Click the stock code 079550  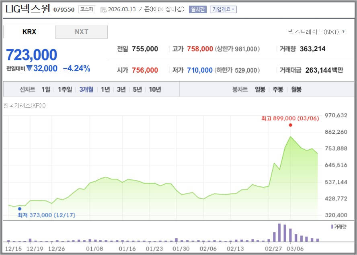point(64,10)
